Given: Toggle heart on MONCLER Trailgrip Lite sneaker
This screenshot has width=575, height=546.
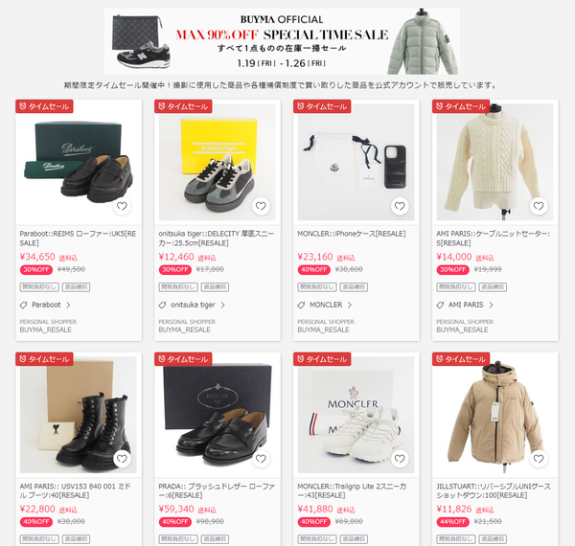Looking at the screenshot, I should click(400, 459).
